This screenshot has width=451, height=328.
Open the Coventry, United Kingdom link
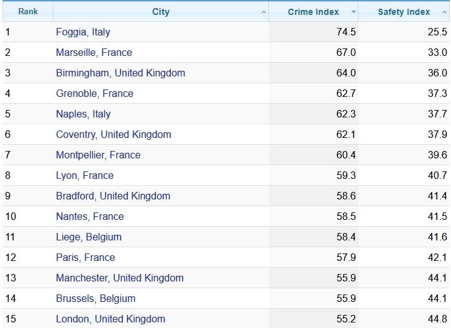coord(114,135)
